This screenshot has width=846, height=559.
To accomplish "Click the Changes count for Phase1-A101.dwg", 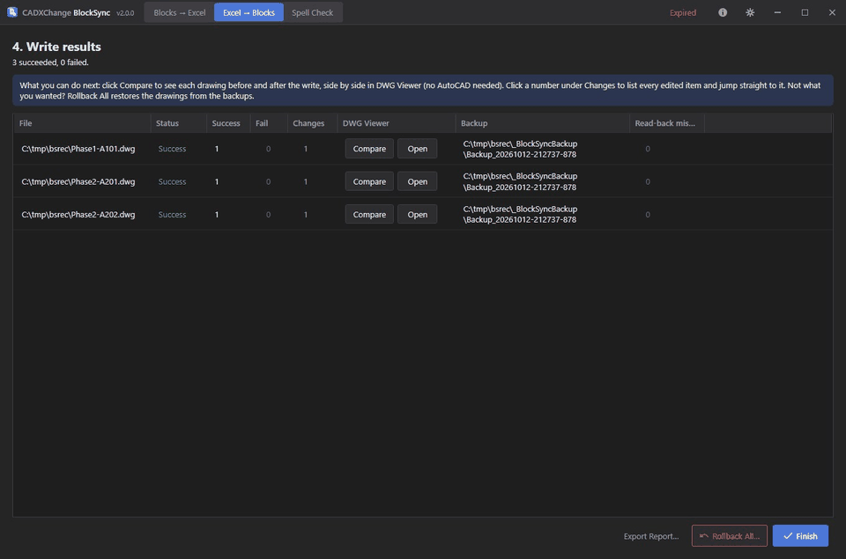I will (306, 149).
